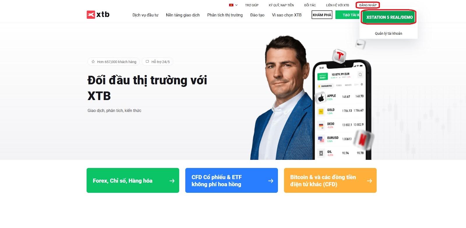The height and width of the screenshot is (228, 466).
Task: Click the arrow on CFD Cổ phiếu & ETF card
Action: coord(271,181)
